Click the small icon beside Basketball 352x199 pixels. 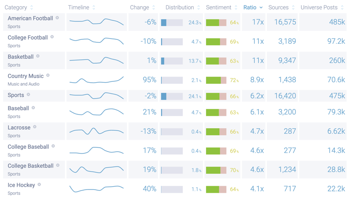click(x=38, y=56)
